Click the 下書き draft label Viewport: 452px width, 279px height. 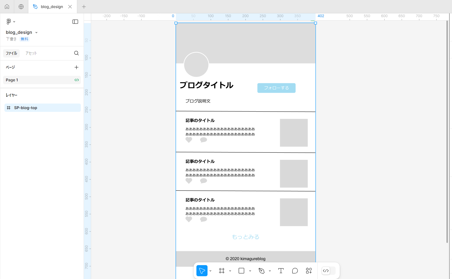coord(11,39)
